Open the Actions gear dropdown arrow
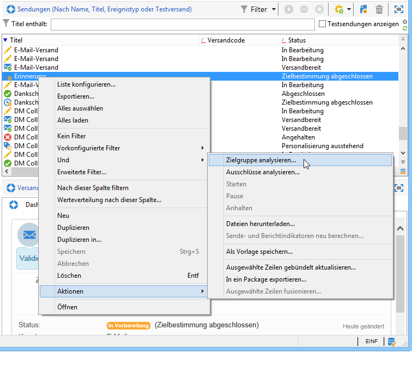The image size is (412, 366). coord(349,9)
